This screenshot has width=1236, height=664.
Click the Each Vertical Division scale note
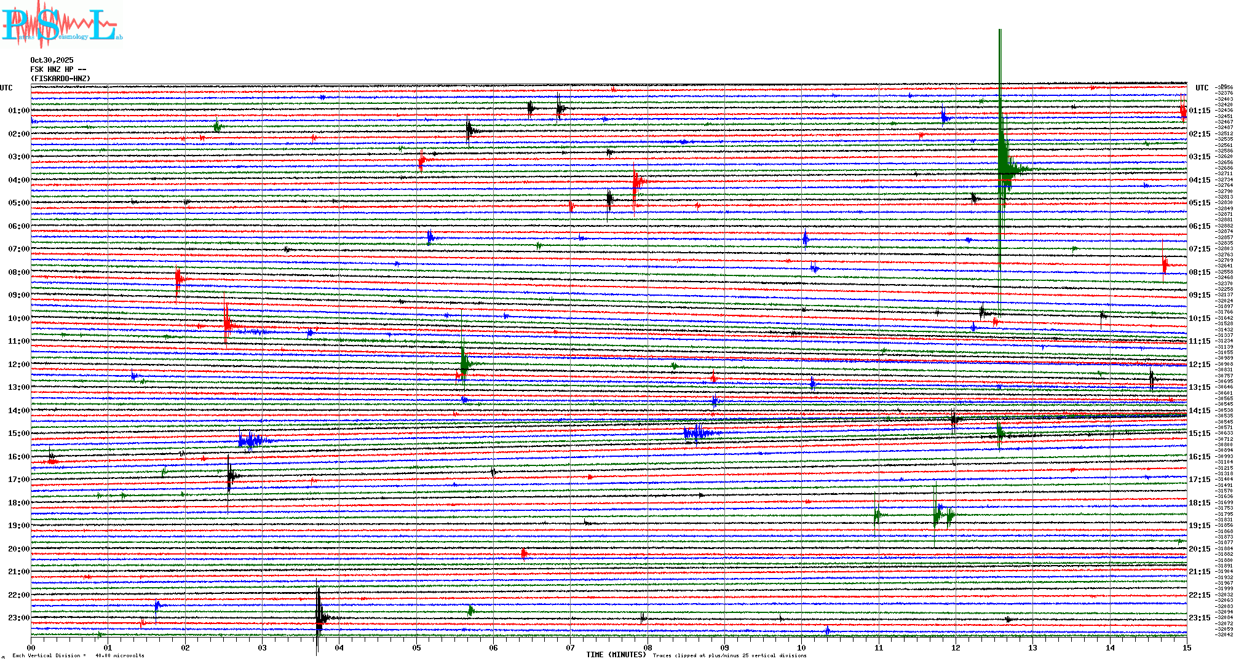pyautogui.click(x=78, y=655)
